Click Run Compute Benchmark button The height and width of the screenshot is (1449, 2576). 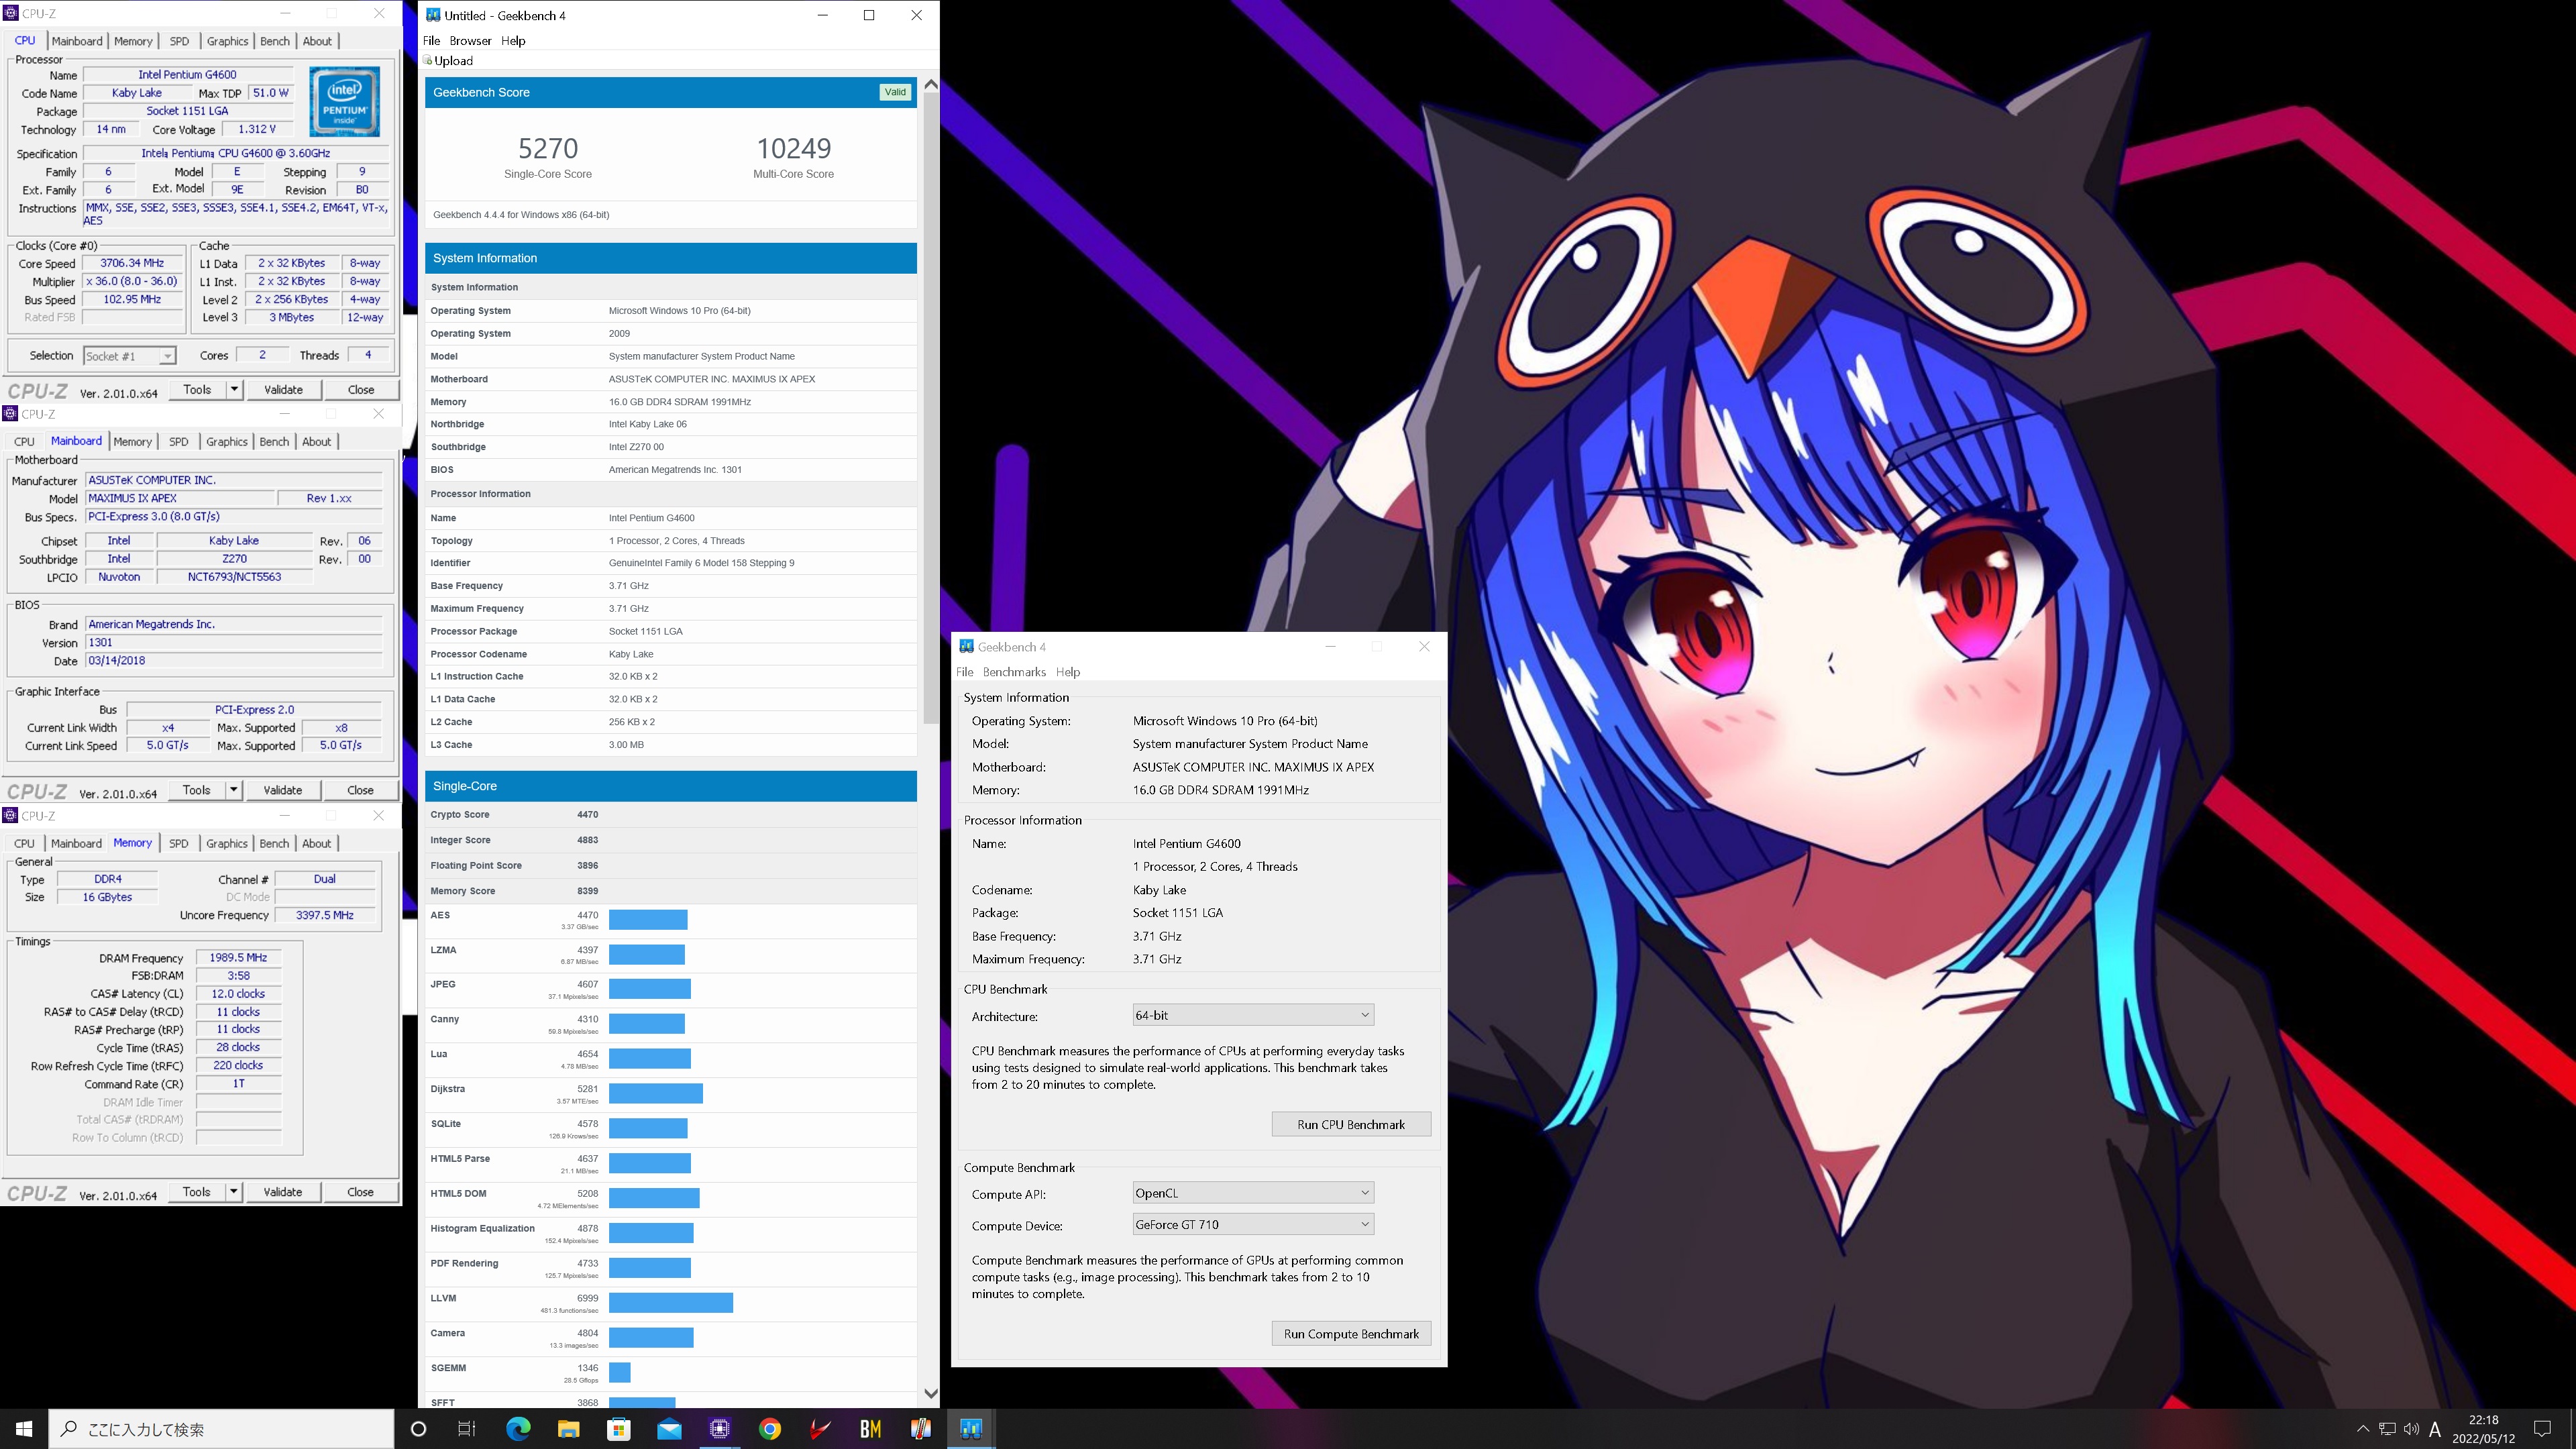click(1351, 1333)
